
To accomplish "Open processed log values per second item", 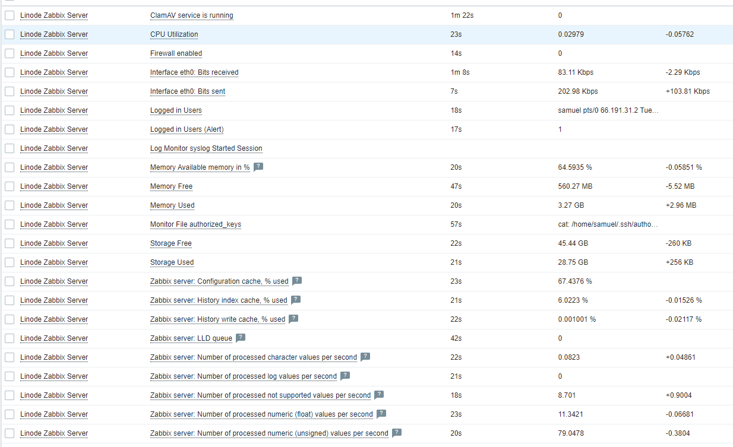I will (x=244, y=376).
